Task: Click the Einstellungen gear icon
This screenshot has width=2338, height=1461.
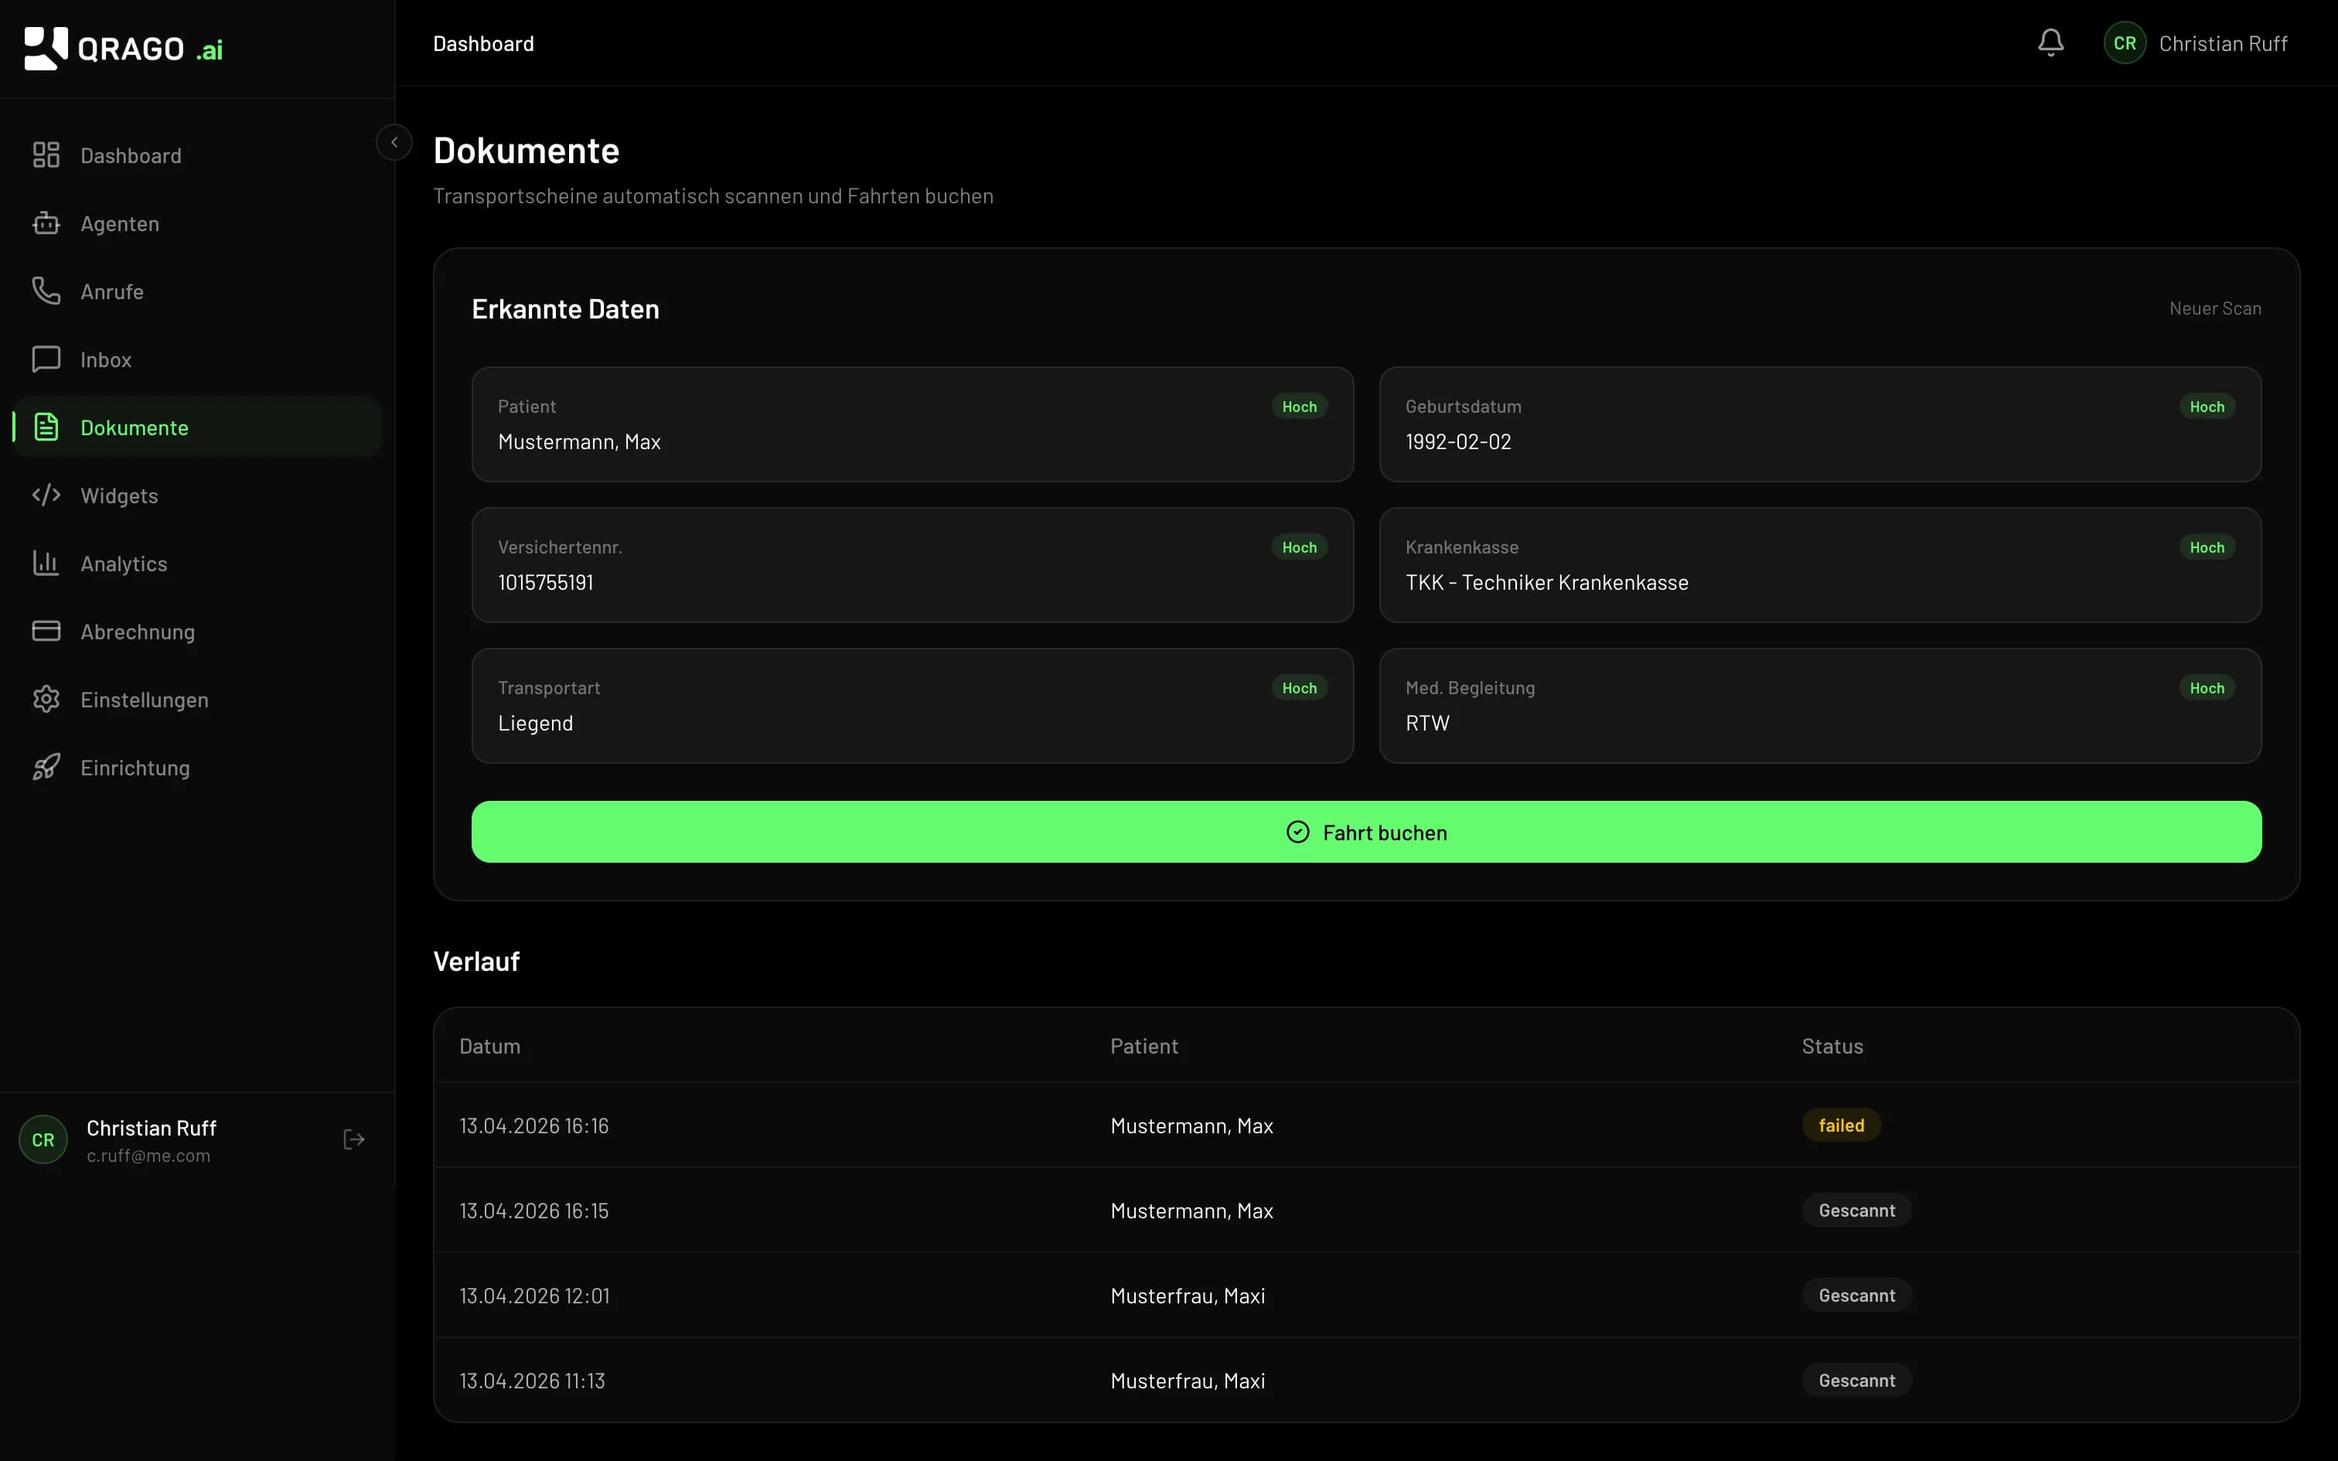Action: (x=46, y=700)
